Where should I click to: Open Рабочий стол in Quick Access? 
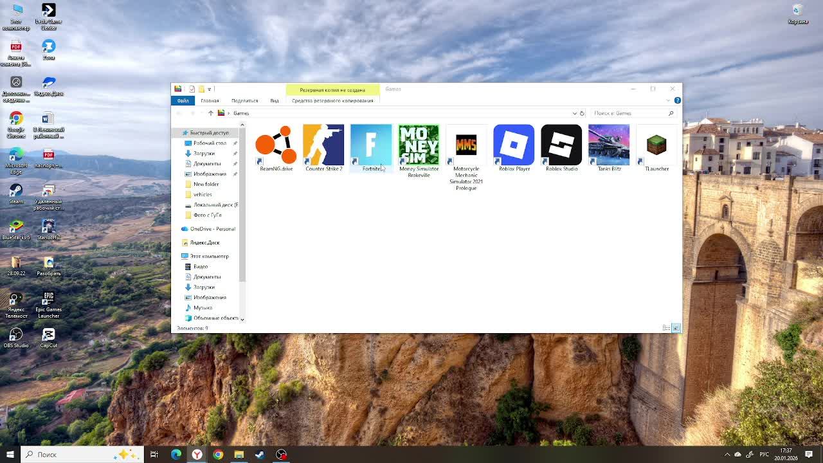[210, 143]
